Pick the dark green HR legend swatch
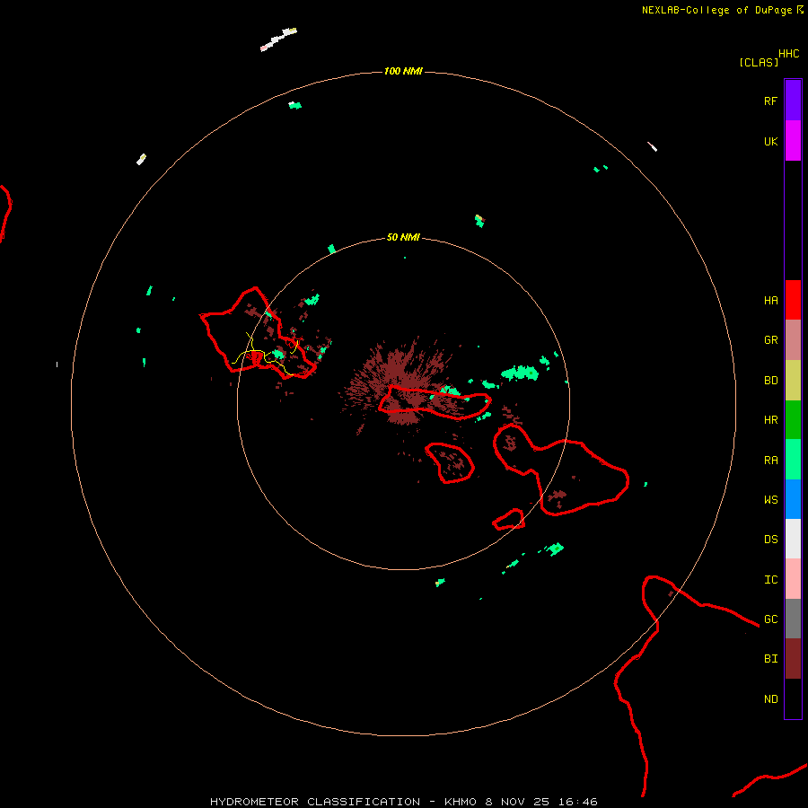Screen dimensions: 808x808 coord(793,420)
